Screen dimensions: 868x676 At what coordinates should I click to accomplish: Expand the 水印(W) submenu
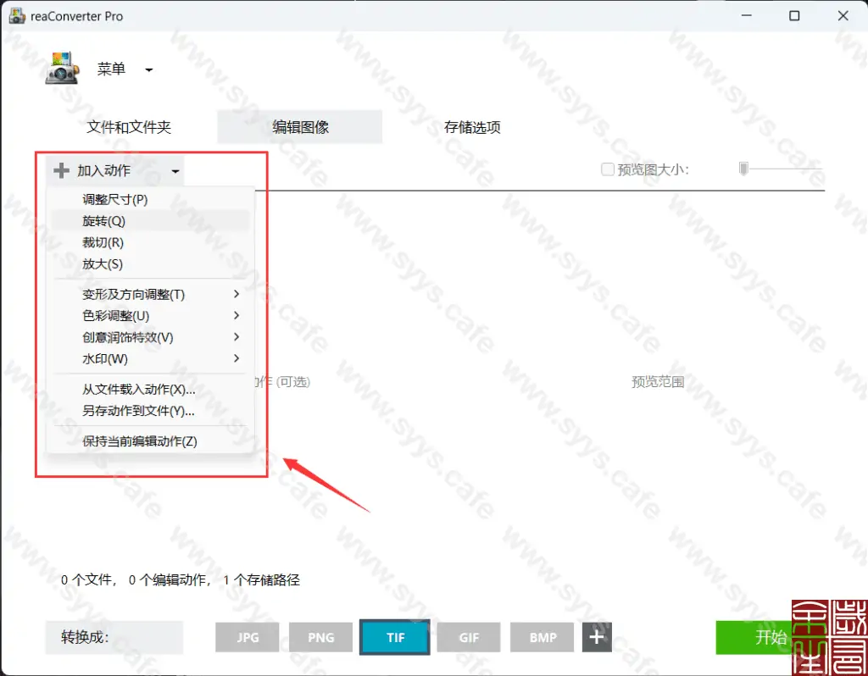click(104, 358)
